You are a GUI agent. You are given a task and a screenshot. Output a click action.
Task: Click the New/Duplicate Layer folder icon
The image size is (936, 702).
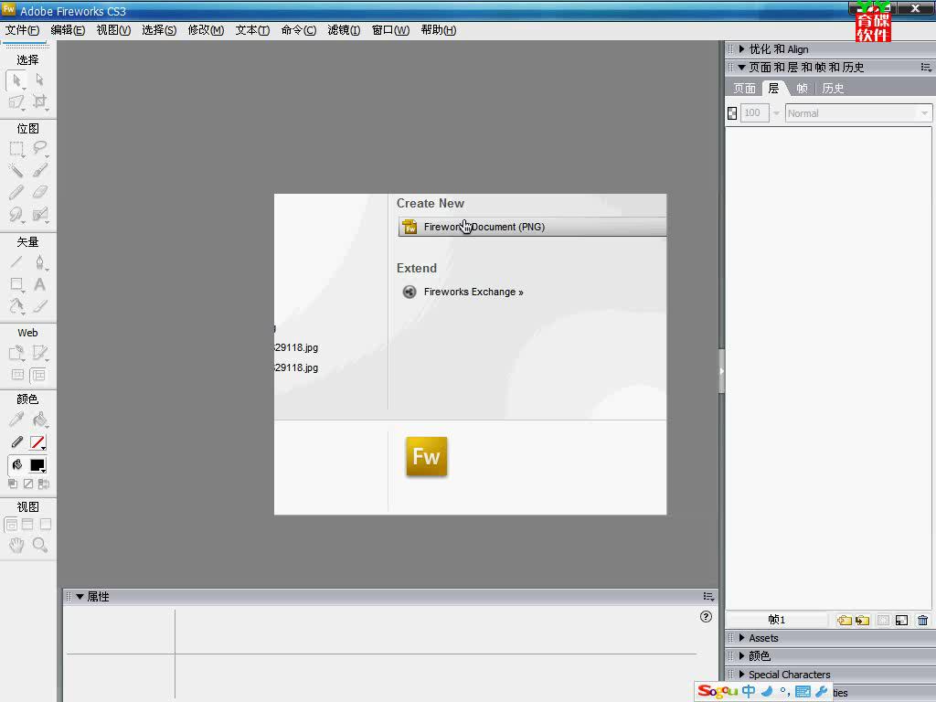[x=844, y=621]
